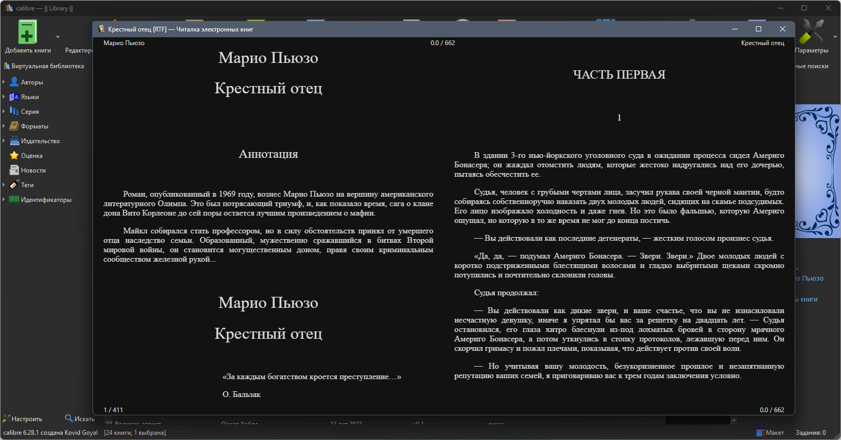841x440 pixels.
Task: Click the Authors person icon
Action: (x=14, y=82)
